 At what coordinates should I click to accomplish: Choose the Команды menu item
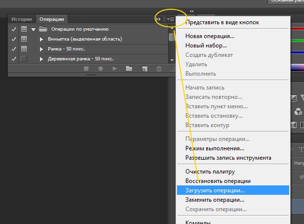[x=233, y=222]
